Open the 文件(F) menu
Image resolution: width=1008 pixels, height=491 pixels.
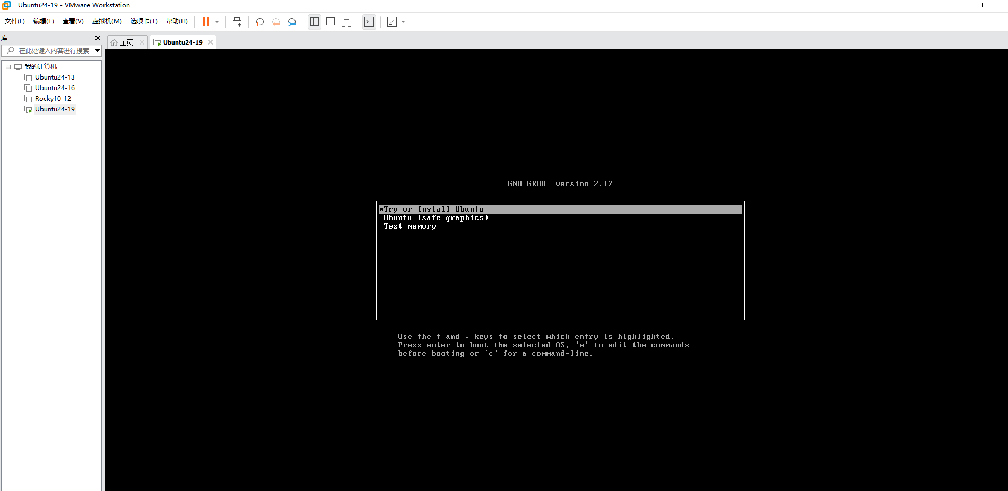(15, 21)
